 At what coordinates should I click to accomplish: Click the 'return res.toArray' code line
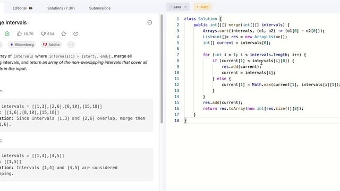point(253,108)
